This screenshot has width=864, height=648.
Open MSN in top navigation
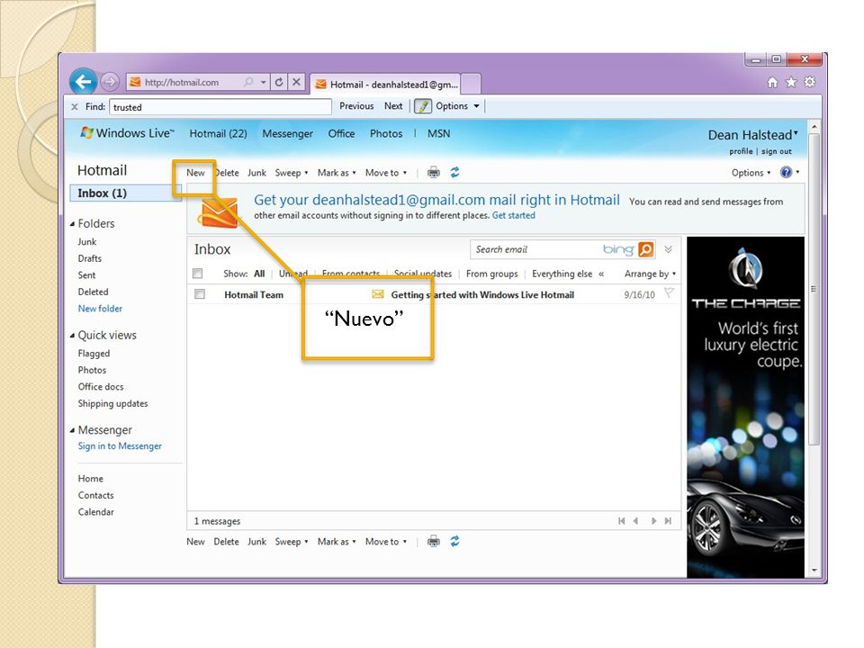coord(438,133)
